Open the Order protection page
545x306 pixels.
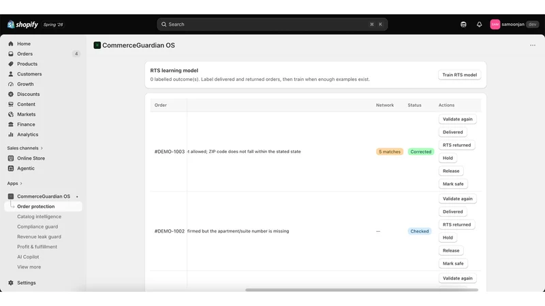pyautogui.click(x=44, y=207)
